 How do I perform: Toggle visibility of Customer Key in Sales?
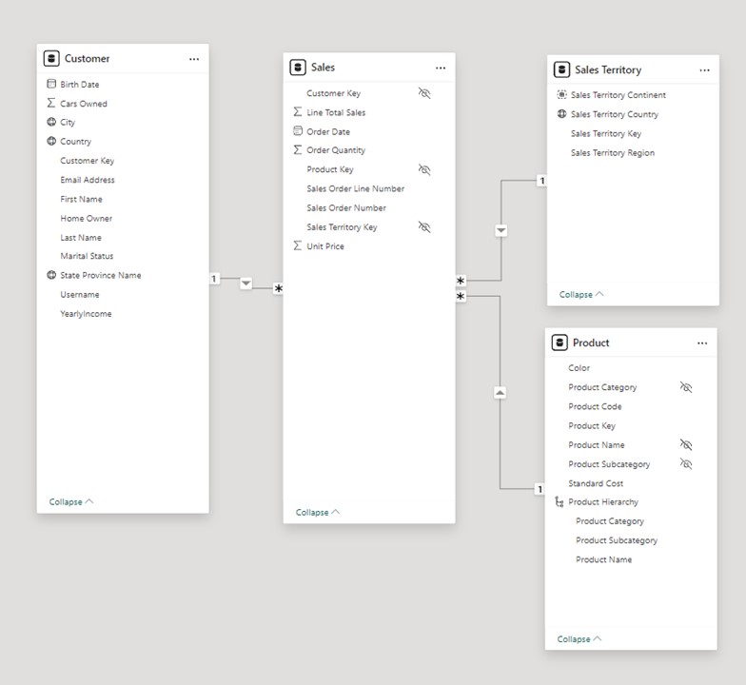(x=424, y=93)
